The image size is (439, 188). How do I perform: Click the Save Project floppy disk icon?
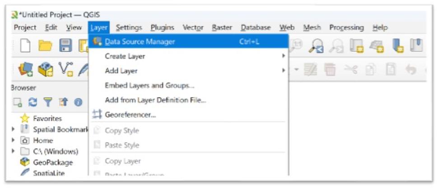coord(66,46)
